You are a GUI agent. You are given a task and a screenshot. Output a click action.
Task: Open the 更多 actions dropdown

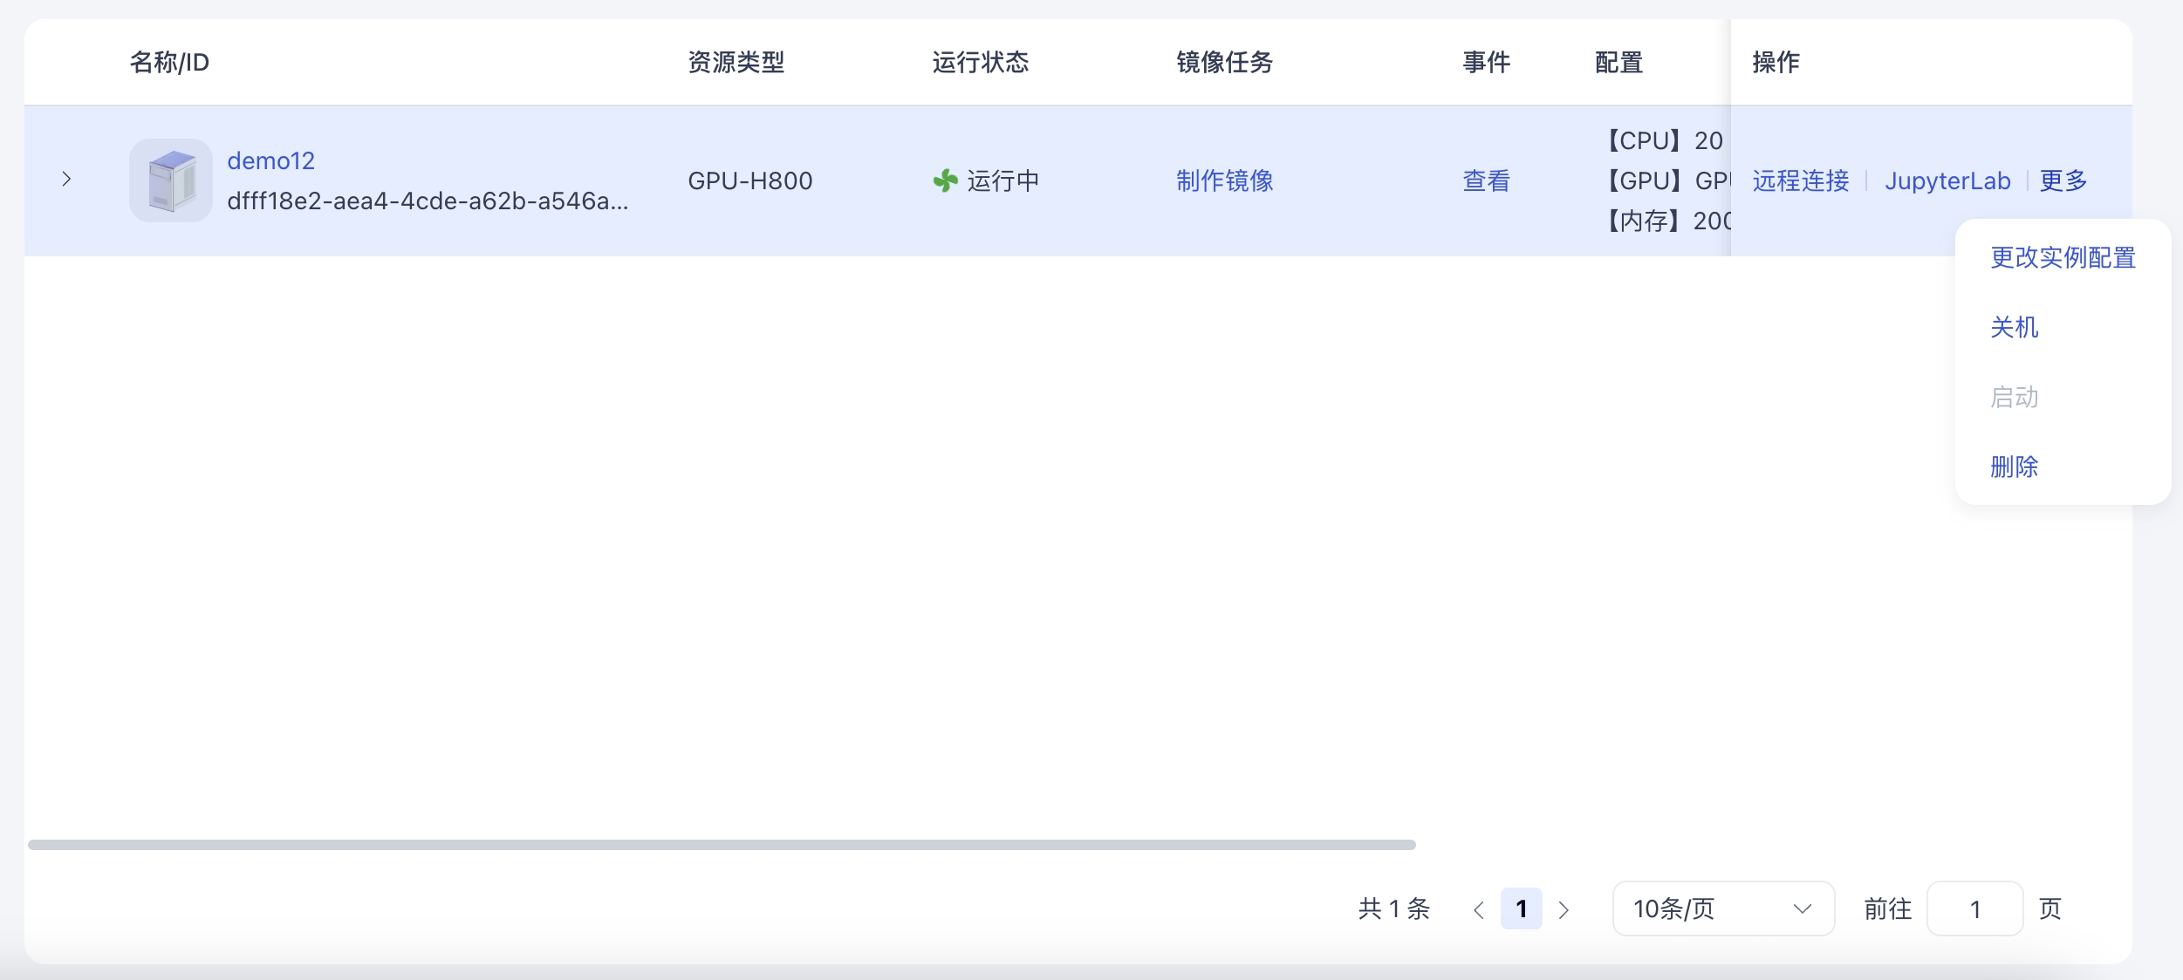[x=2063, y=180]
